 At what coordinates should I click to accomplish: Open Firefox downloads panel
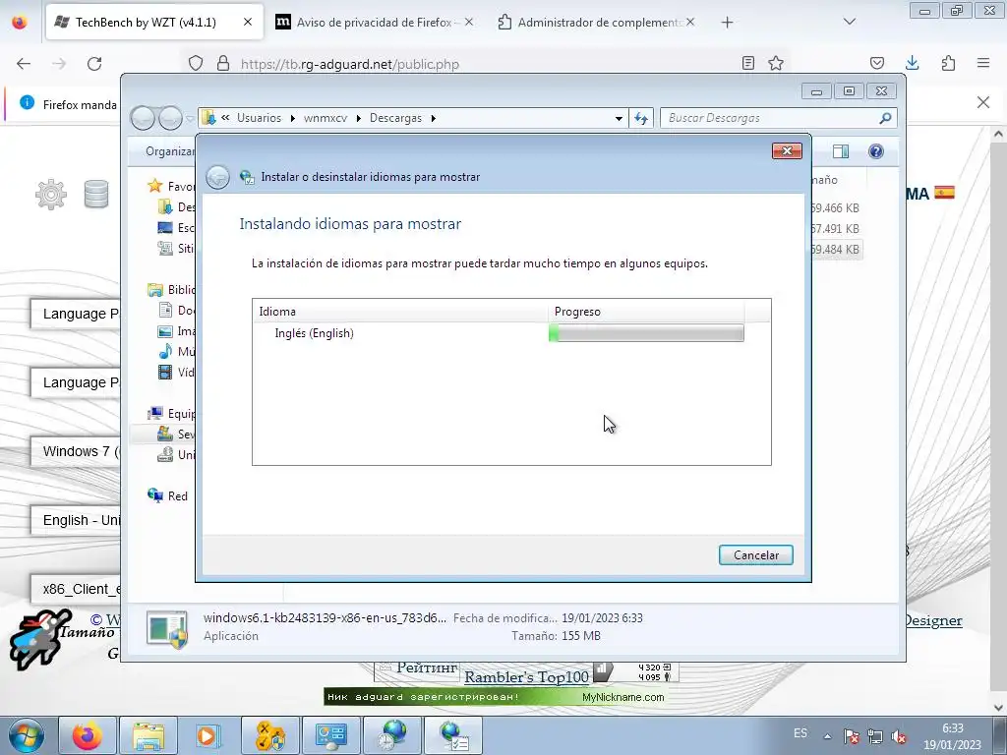pyautogui.click(x=912, y=63)
